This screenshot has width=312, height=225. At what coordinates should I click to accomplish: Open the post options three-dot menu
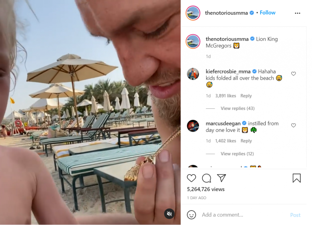[x=298, y=12]
